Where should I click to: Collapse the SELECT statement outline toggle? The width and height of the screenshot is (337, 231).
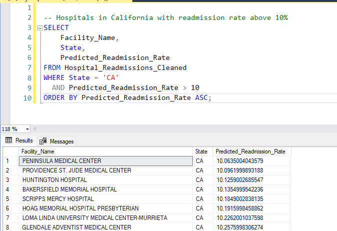point(40,28)
